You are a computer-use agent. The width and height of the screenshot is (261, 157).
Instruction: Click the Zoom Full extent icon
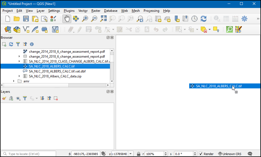pyautogui.click(x=103, y=19)
